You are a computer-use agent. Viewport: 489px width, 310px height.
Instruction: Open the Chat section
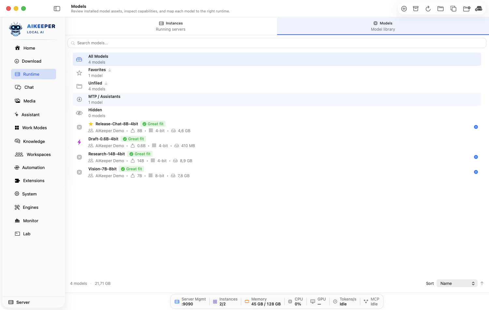[x=34, y=87]
